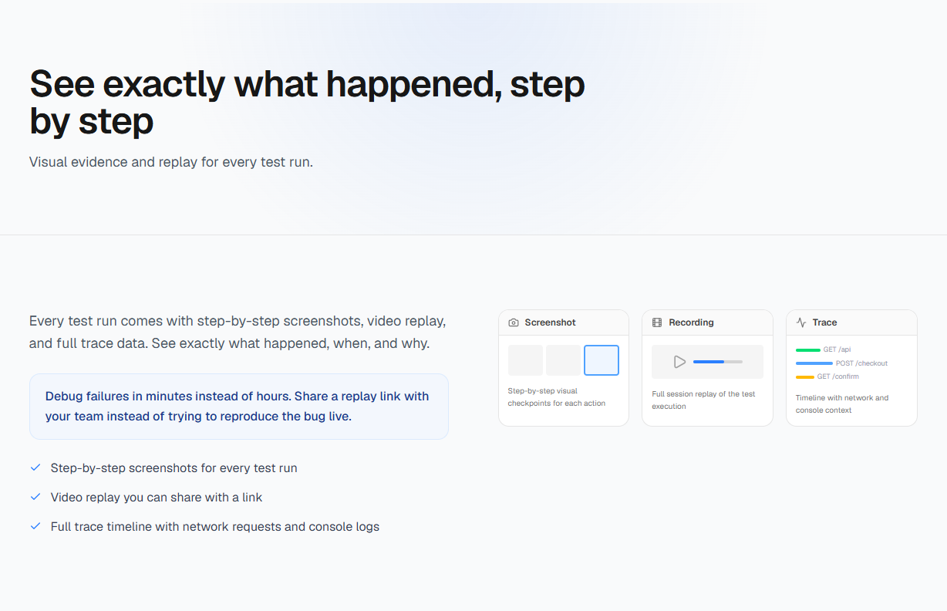
Task: Select the middle gray screenshot thumbnail
Action: point(564,360)
